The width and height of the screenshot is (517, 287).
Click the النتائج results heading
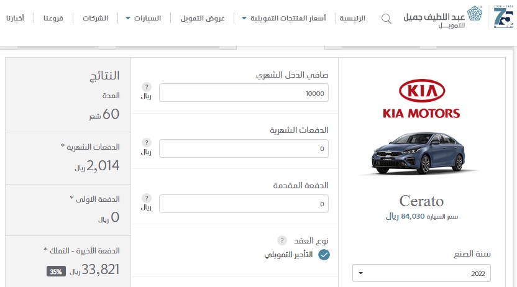(104, 76)
